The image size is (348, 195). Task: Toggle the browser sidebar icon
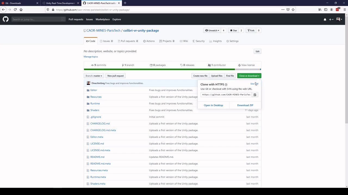click(x=326, y=10)
